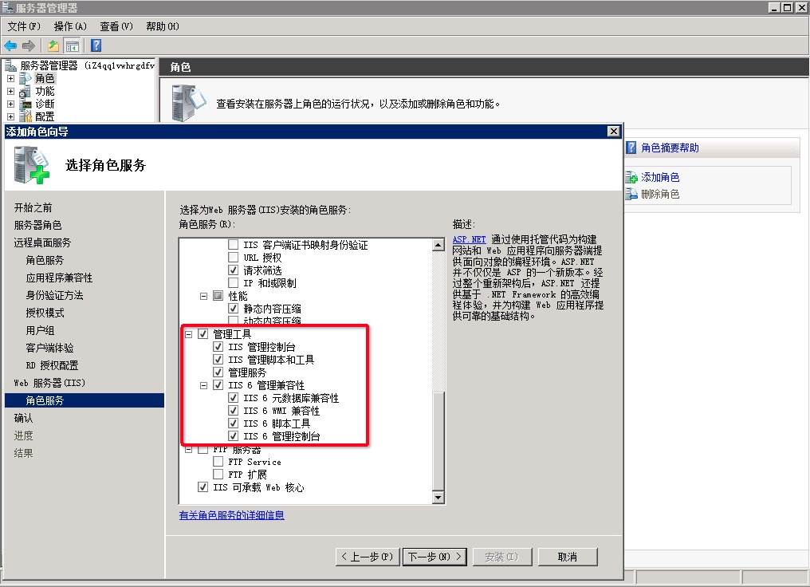The image size is (810, 587).
Task: Click the Forward arrow toolbar icon
Action: pos(29,46)
